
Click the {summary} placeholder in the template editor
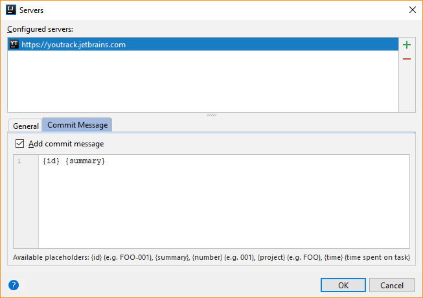(85, 161)
